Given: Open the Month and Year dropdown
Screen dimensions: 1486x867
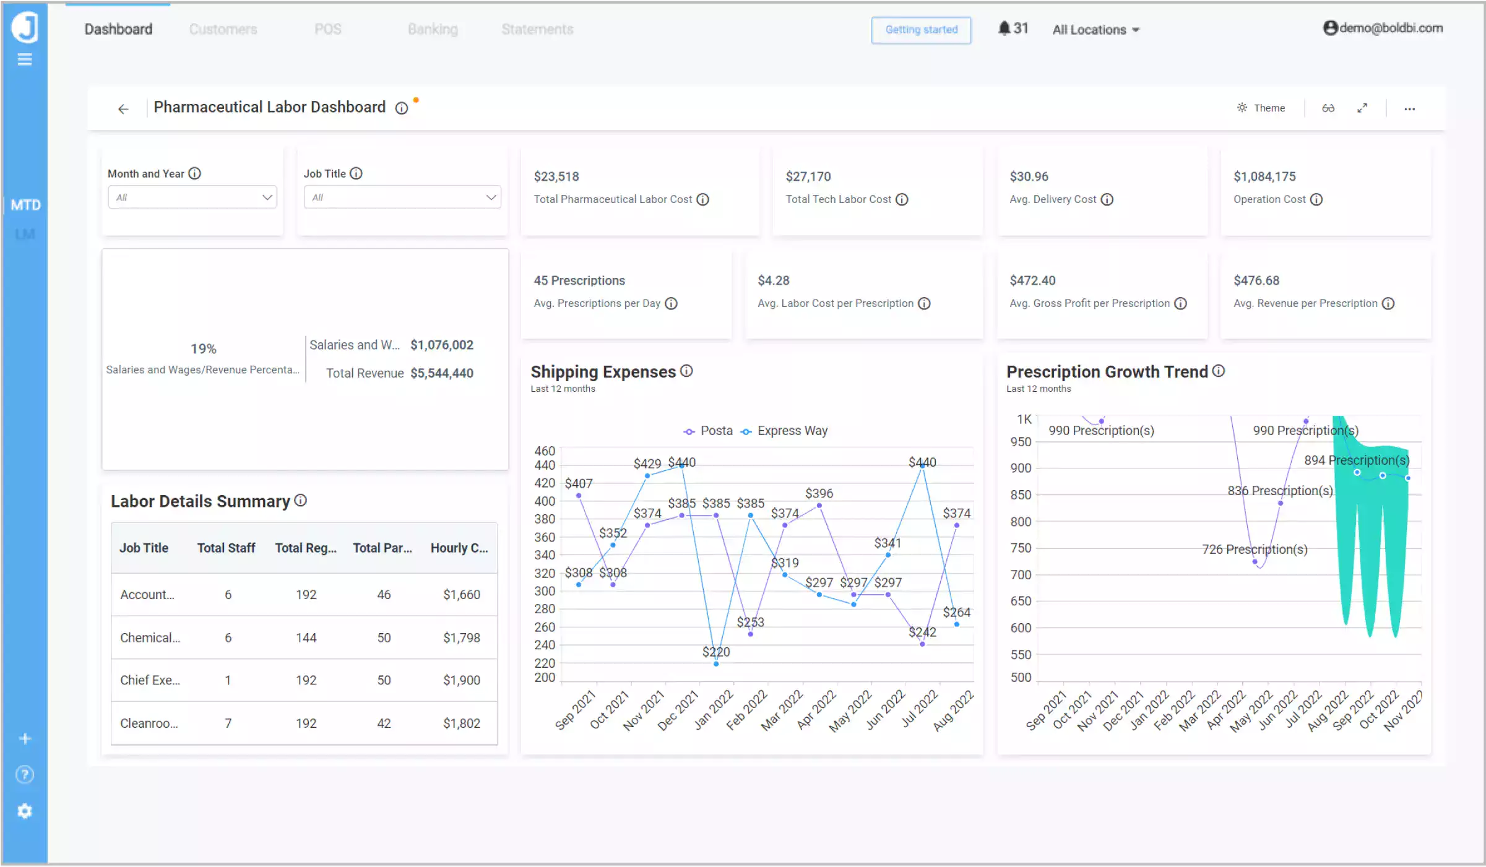Looking at the screenshot, I should [x=192, y=197].
